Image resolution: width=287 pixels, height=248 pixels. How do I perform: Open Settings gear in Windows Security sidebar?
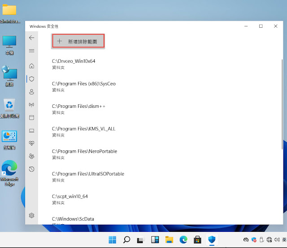(32, 215)
